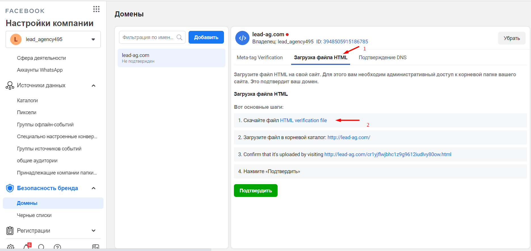Download the HTML verification file link
Screen dimensions: 531x251
point(303,120)
